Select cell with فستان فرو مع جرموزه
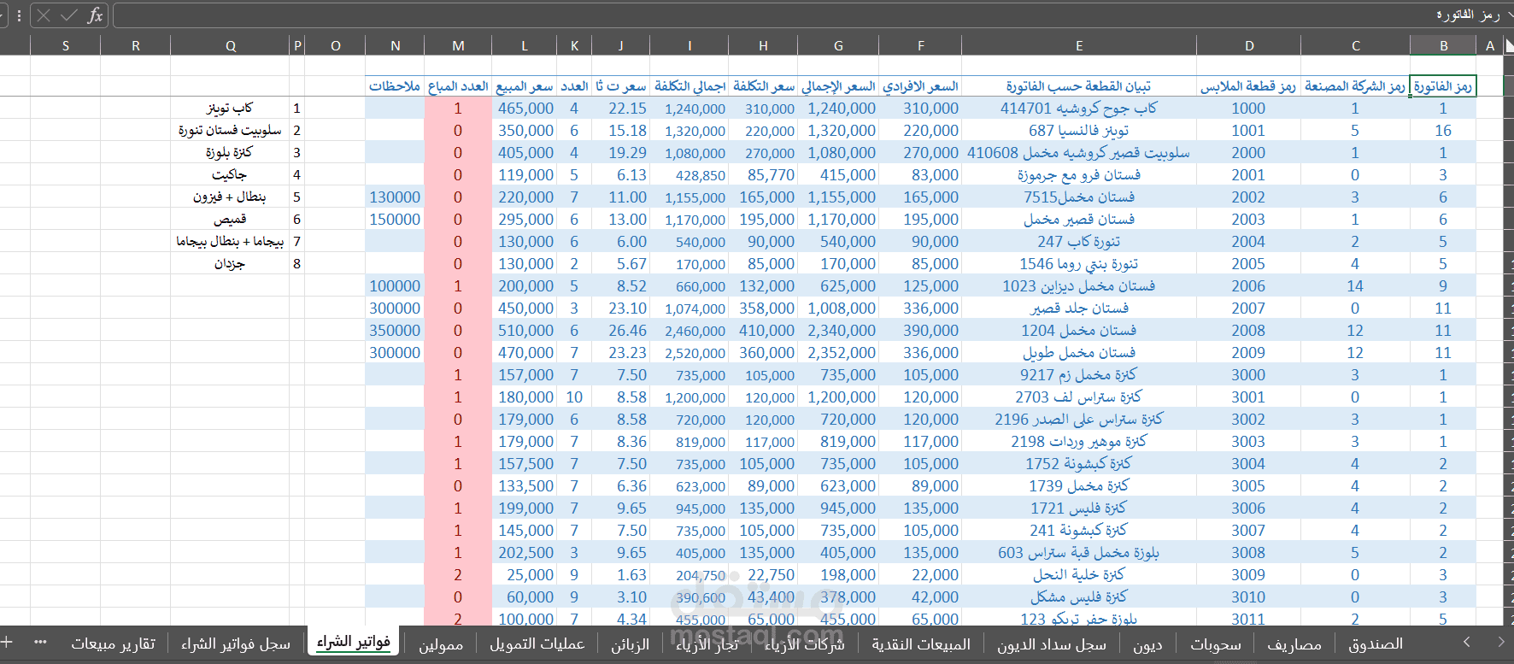The image size is (1514, 664). click(x=1079, y=175)
